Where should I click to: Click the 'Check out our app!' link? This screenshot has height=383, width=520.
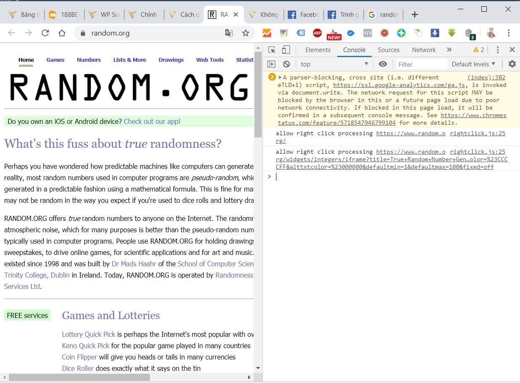point(152,121)
